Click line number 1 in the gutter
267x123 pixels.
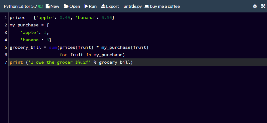(x=6, y=18)
